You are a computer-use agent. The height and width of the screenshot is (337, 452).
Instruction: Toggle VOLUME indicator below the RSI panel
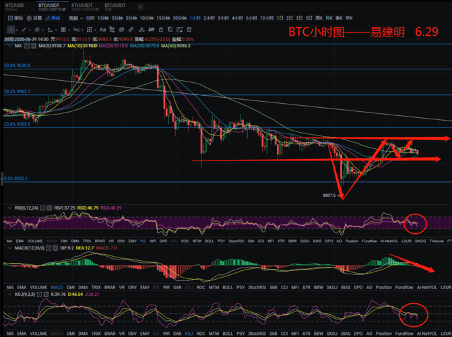click(x=37, y=241)
